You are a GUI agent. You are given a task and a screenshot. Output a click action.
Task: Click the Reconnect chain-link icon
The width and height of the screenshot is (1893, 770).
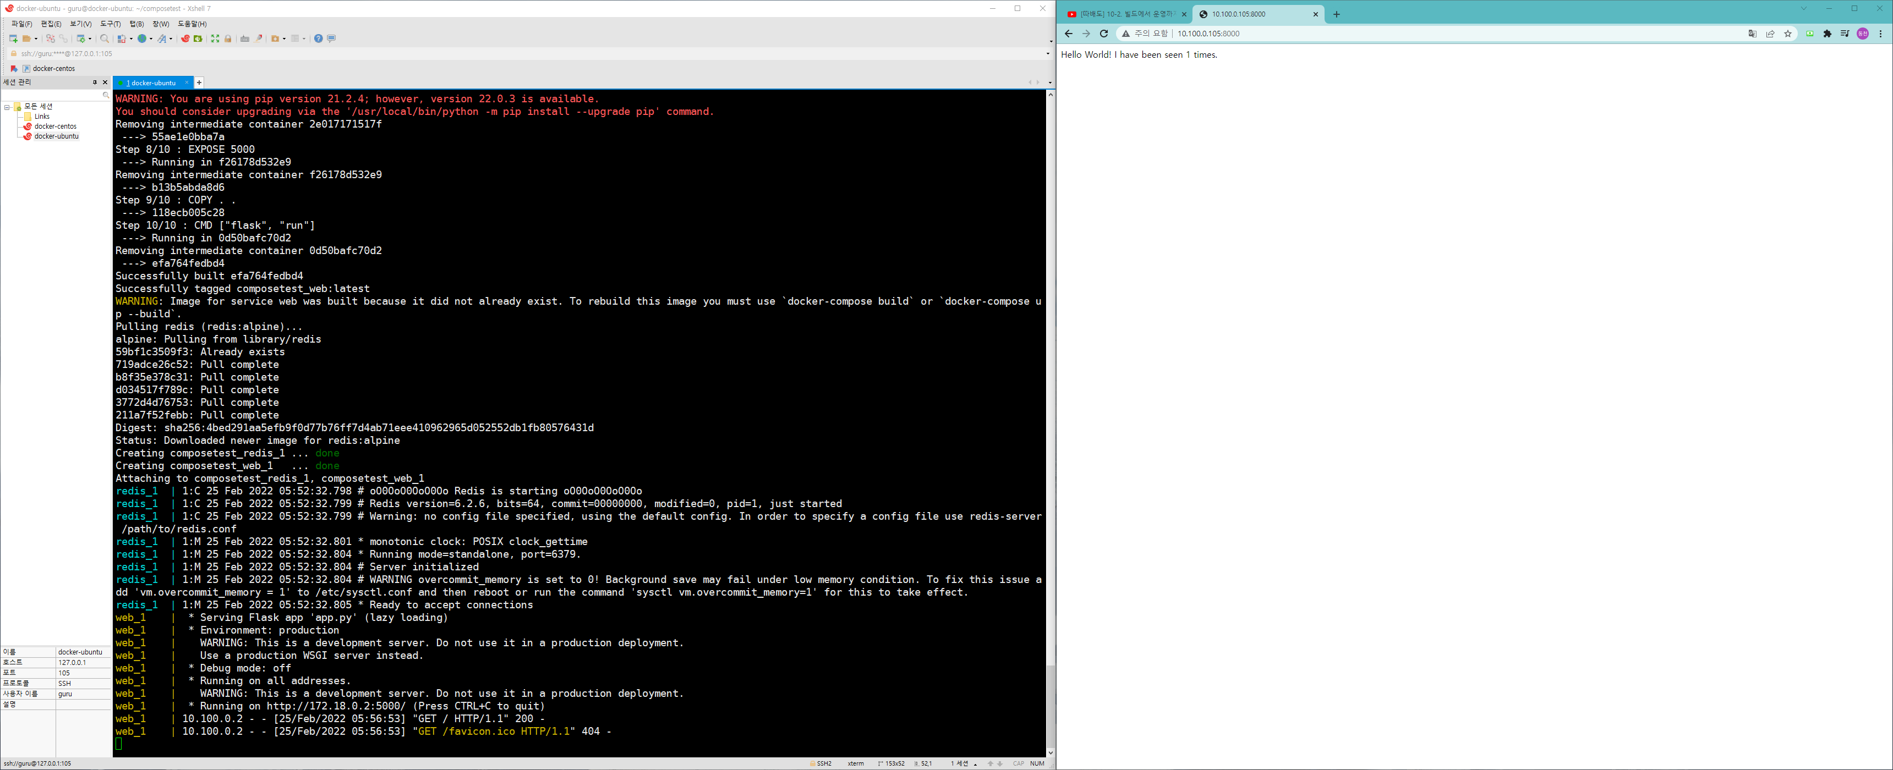63,38
